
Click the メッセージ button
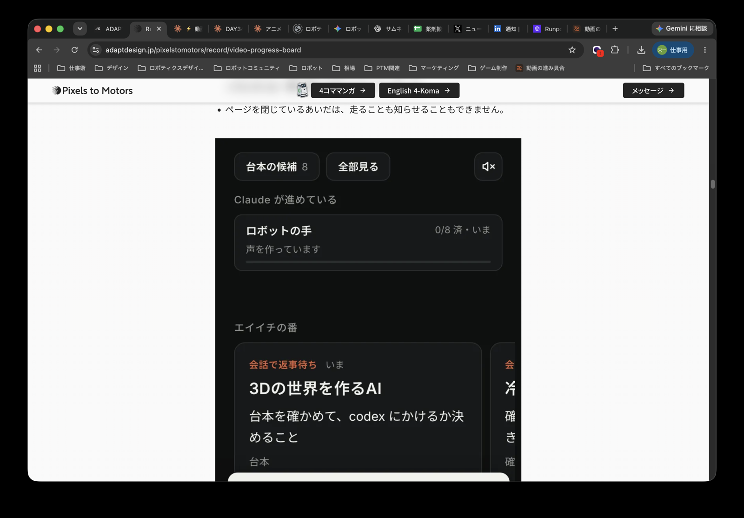[653, 90]
